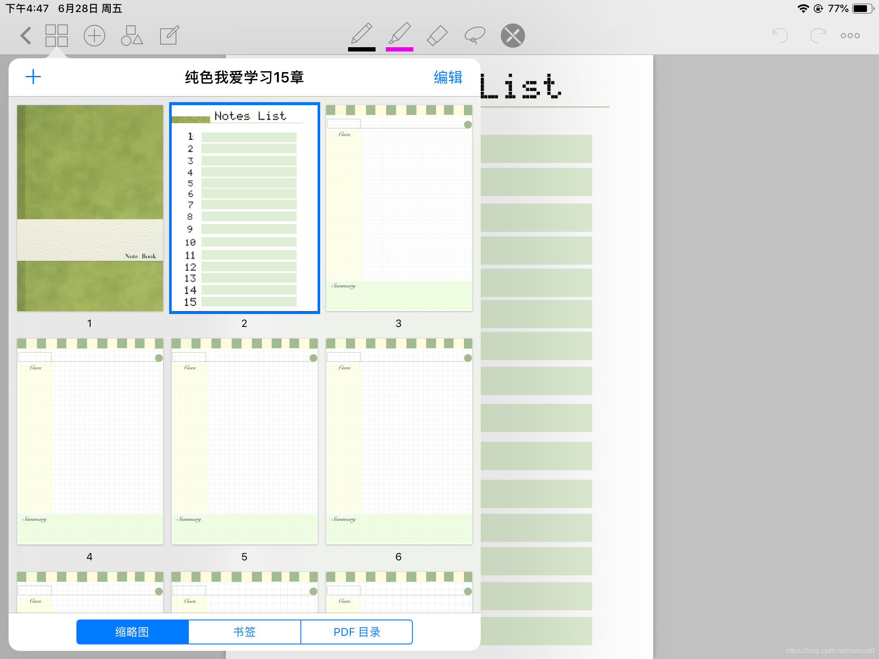
Task: Open the three-dot more options menu
Action: [x=850, y=36]
